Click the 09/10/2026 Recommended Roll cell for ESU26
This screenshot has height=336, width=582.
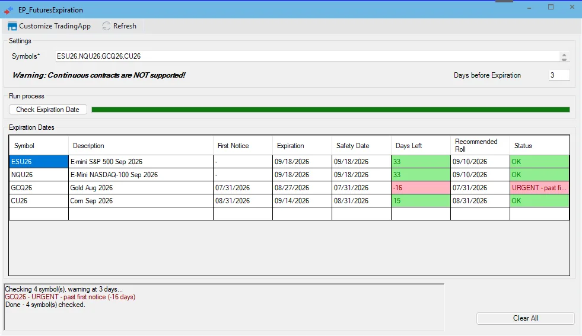point(481,162)
